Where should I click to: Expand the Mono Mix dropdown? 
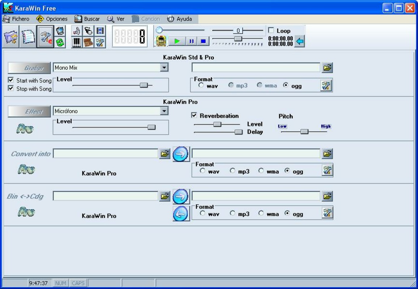click(164, 68)
